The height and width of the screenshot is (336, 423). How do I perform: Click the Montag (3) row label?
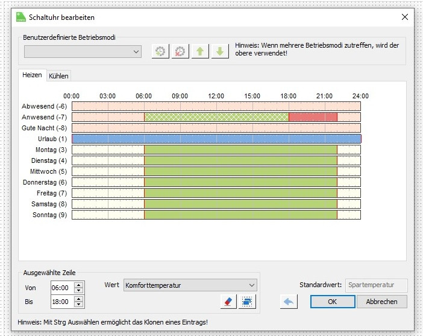(51, 150)
